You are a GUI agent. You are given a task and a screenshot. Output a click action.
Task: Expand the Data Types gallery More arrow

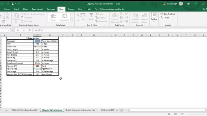point(71,20)
